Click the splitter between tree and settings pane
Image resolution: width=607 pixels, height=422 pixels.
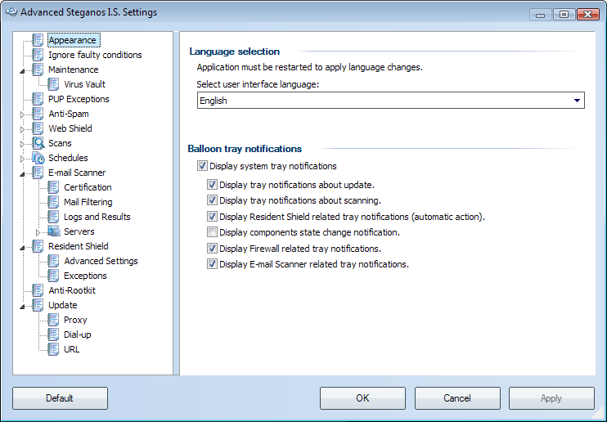point(177,204)
